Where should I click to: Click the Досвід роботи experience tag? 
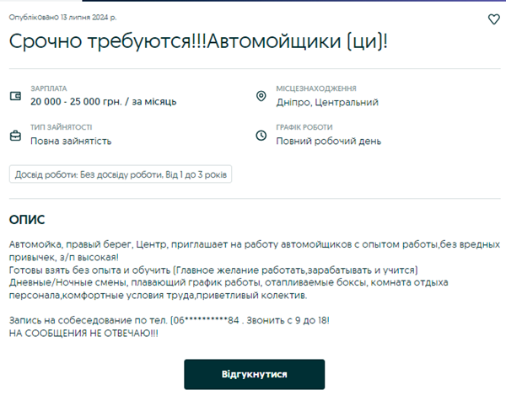pos(120,175)
